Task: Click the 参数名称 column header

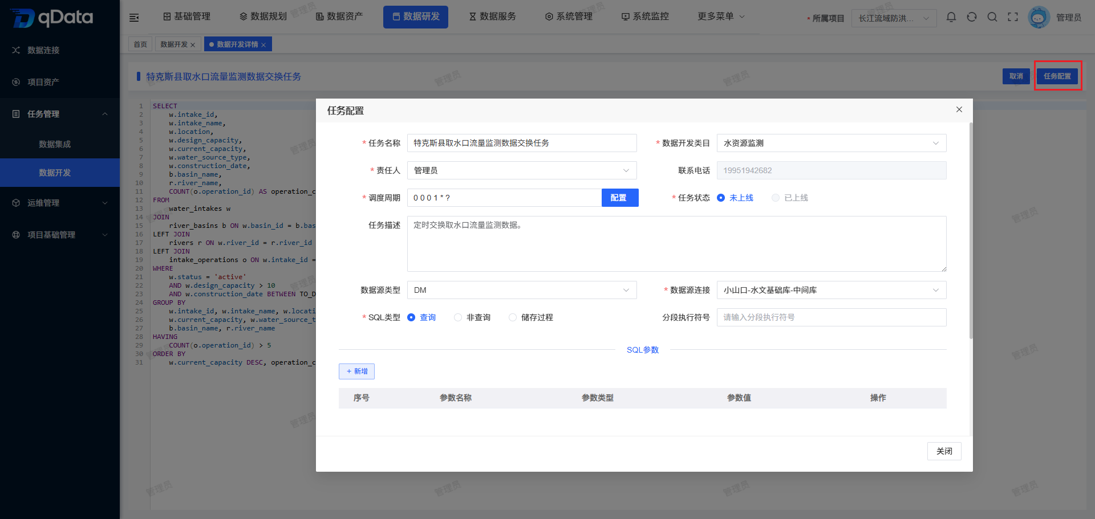Action: 455,398
